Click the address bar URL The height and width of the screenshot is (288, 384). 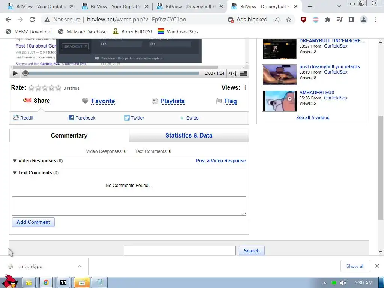pyautogui.click(x=136, y=19)
